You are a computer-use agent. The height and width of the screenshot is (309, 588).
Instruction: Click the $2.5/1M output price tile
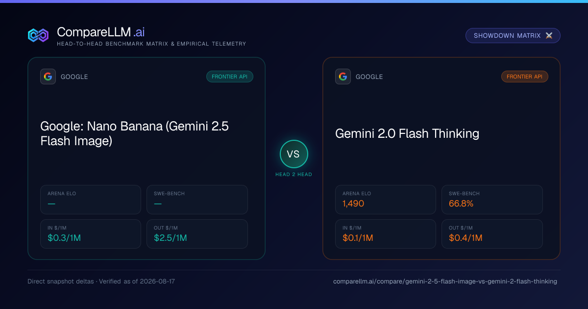click(197, 234)
